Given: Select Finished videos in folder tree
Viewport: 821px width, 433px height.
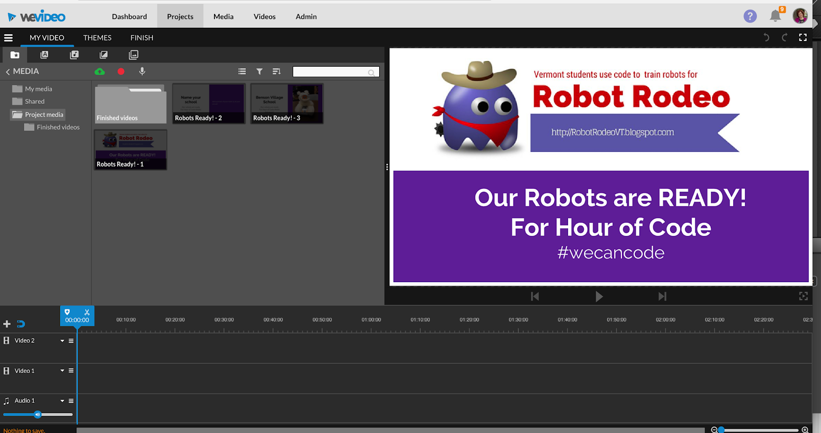Looking at the screenshot, I should click(52, 127).
